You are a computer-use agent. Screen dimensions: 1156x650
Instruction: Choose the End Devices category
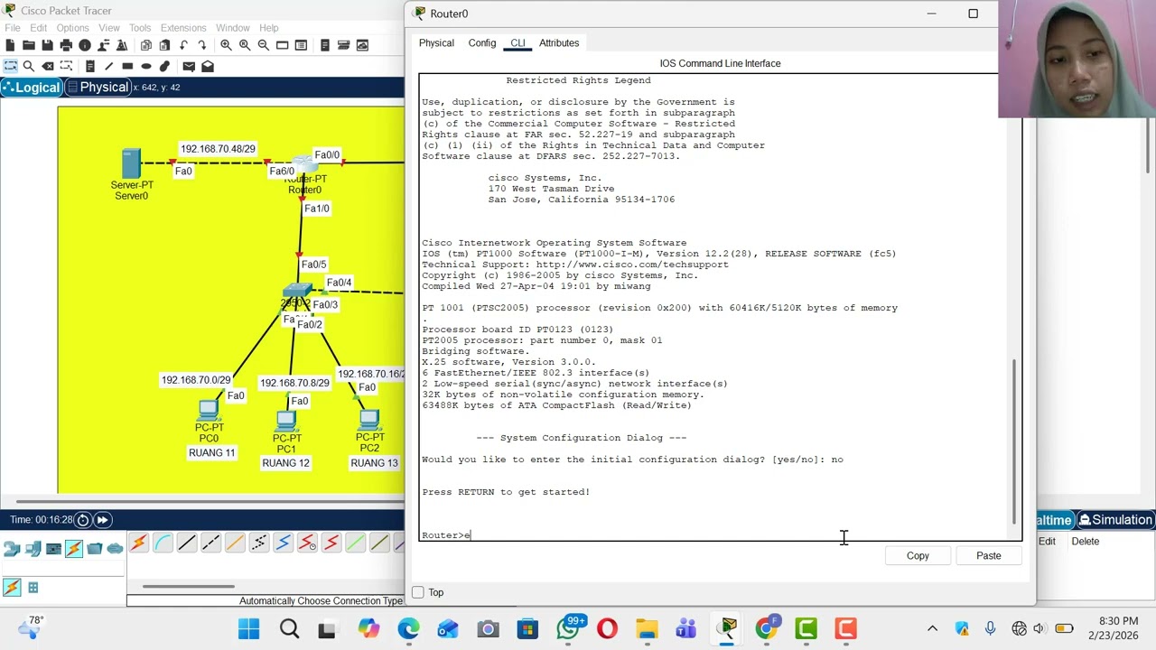point(33,548)
